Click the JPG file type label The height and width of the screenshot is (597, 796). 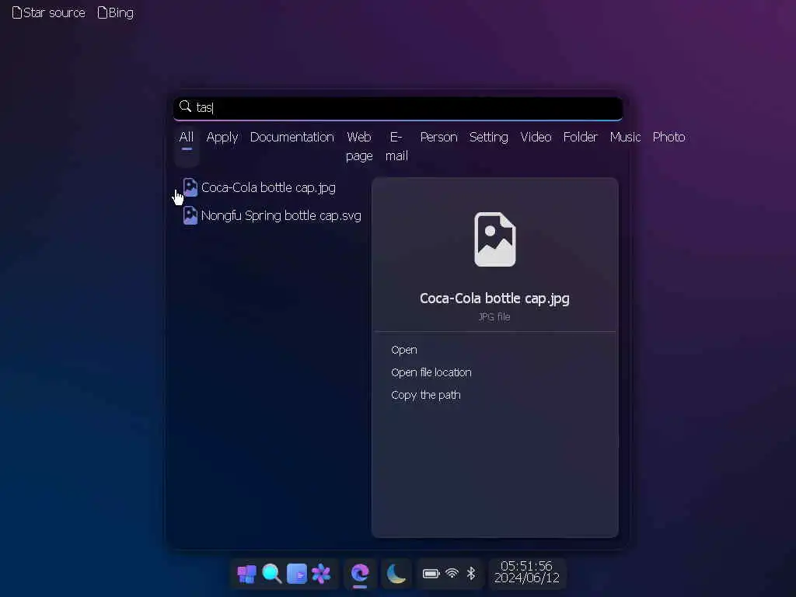pyautogui.click(x=494, y=317)
